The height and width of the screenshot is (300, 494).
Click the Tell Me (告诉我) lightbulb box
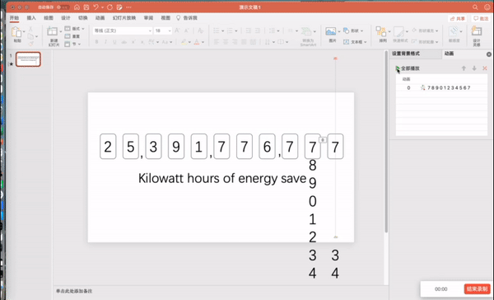(187, 17)
